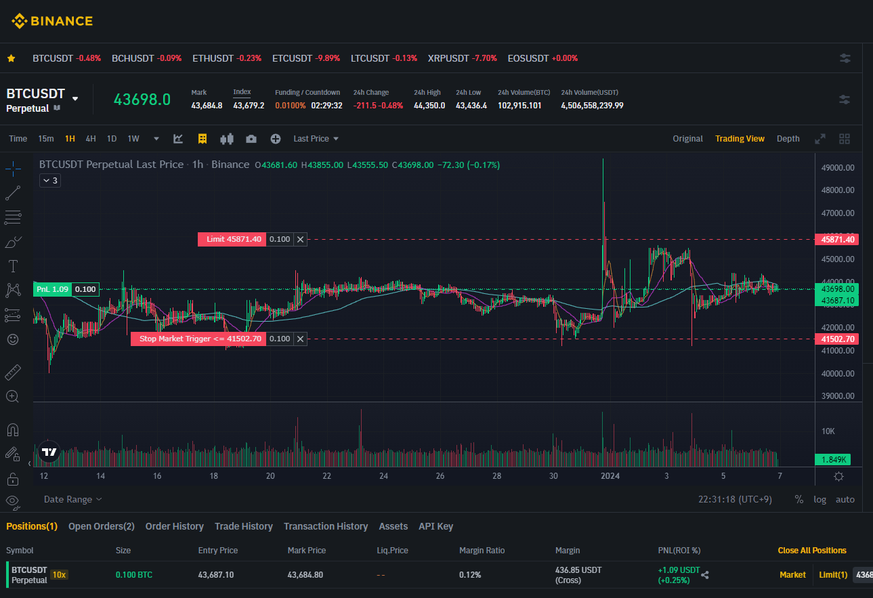873x598 pixels.
Task: Switch to Original chart view
Action: point(687,139)
